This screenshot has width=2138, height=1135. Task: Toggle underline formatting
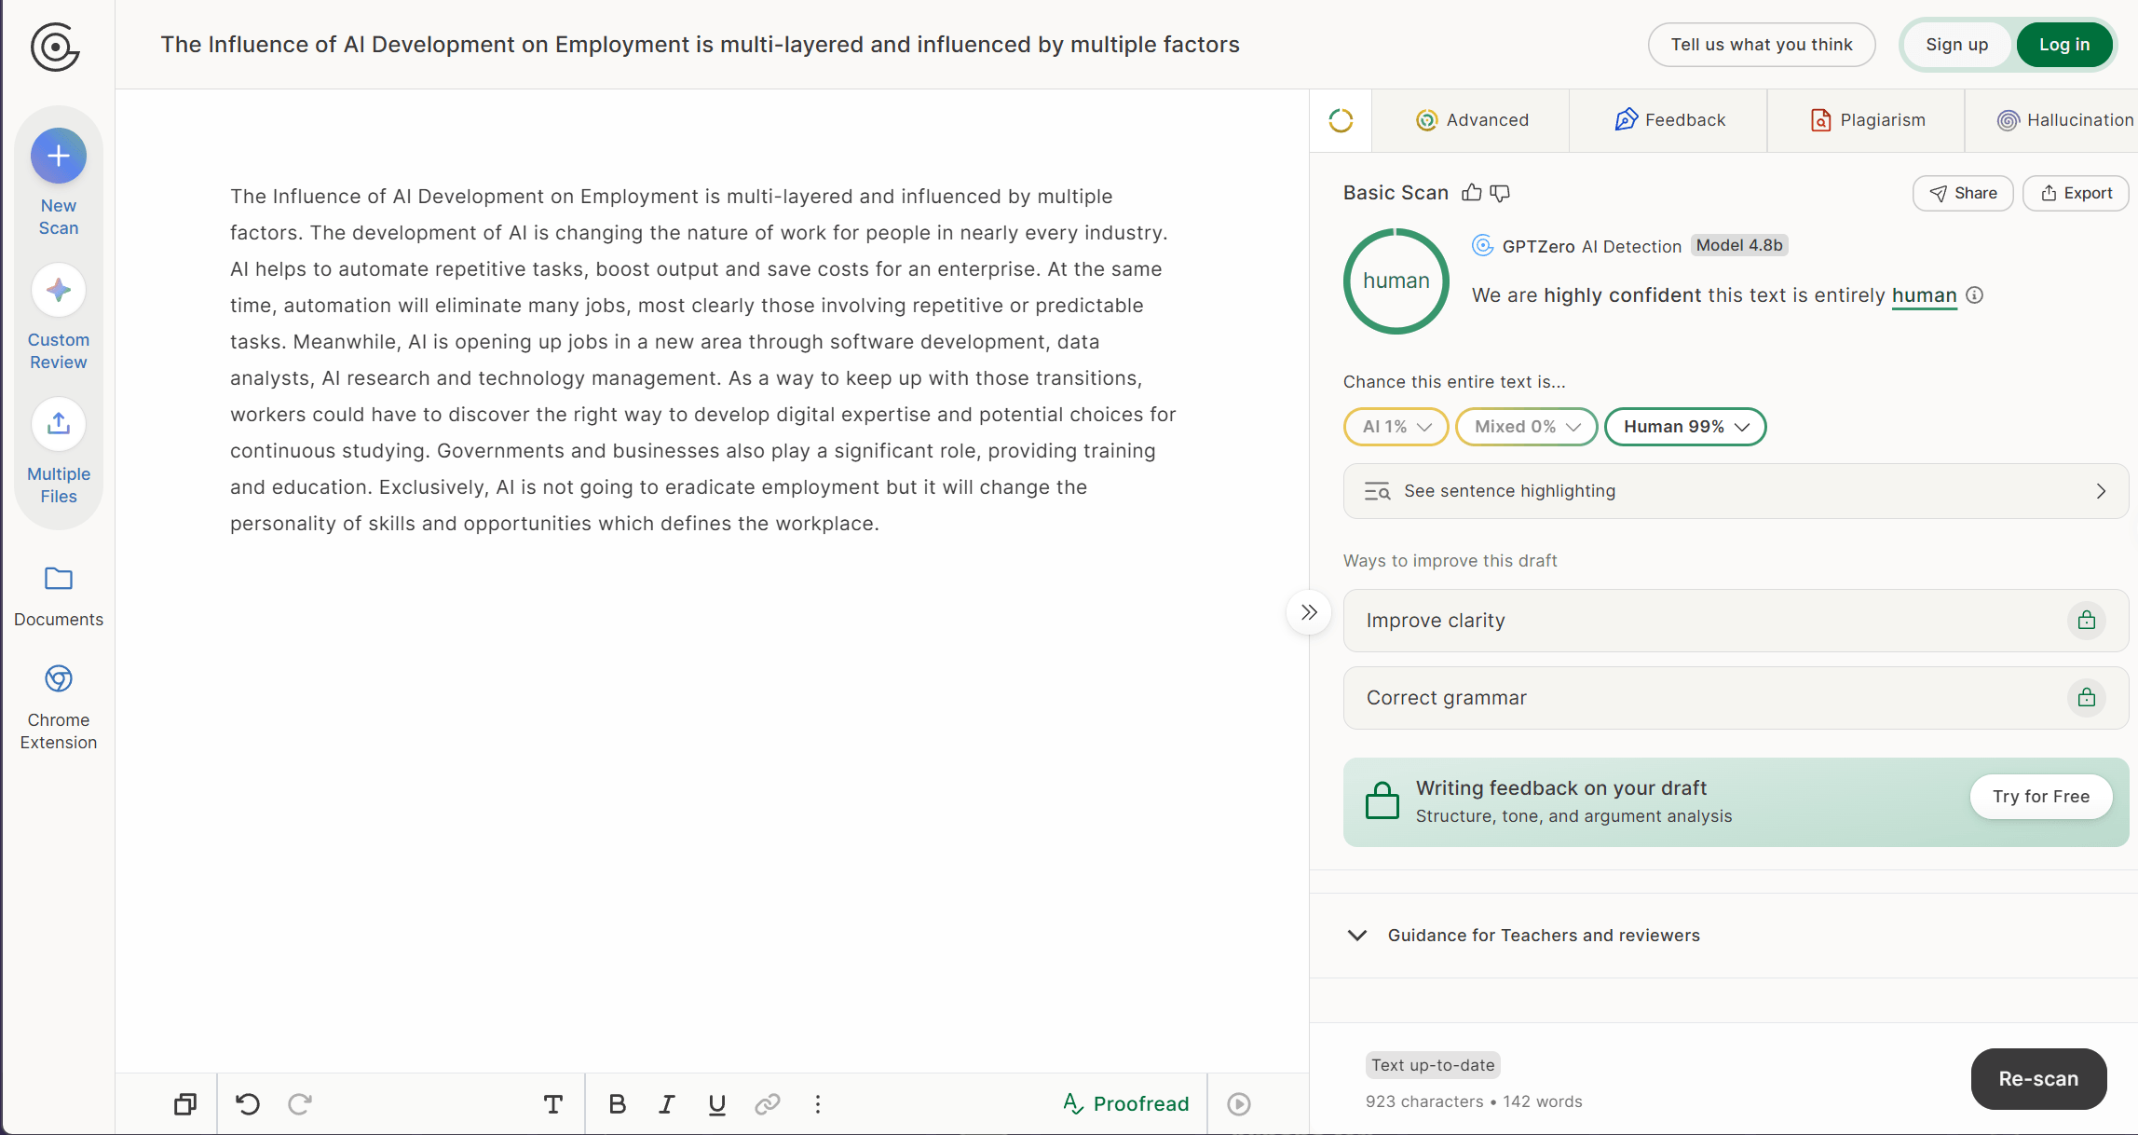pos(716,1104)
